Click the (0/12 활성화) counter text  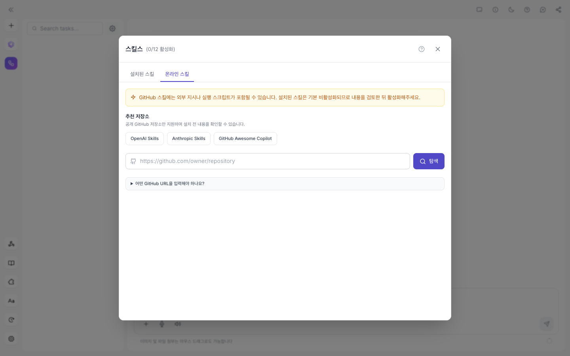click(160, 49)
